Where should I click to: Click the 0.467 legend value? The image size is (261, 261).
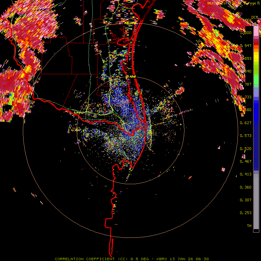tap(246, 162)
